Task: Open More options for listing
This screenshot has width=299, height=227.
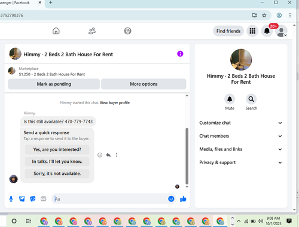Action: (144, 84)
